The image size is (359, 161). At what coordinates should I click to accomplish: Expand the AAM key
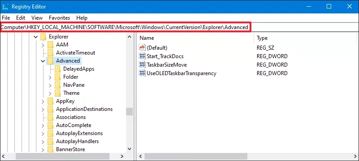point(43,45)
